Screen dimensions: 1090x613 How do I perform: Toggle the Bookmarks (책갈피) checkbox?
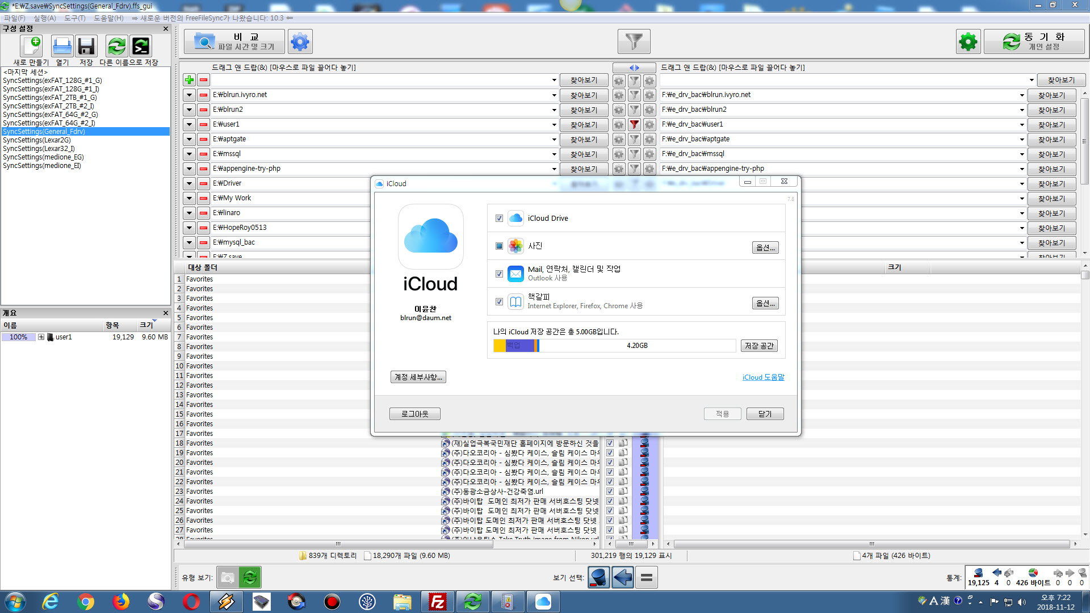[499, 301]
